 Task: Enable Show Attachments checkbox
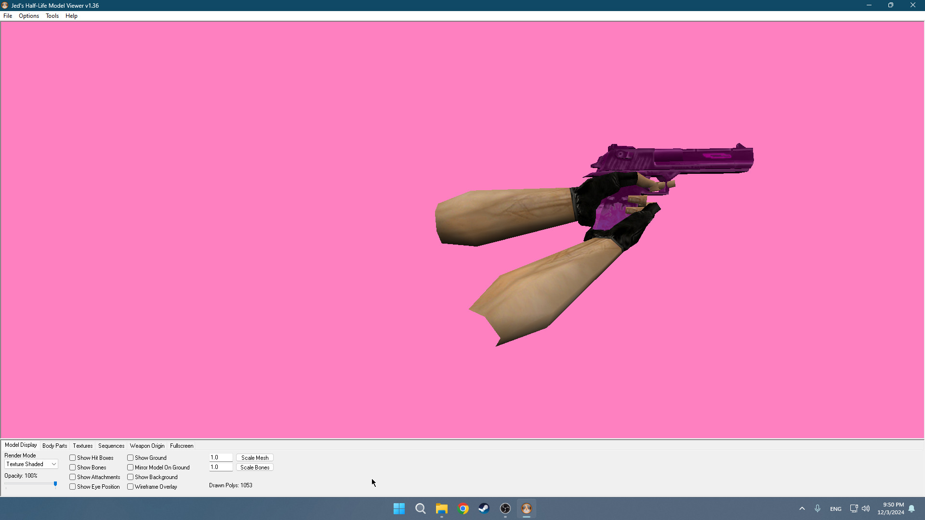[x=72, y=477]
